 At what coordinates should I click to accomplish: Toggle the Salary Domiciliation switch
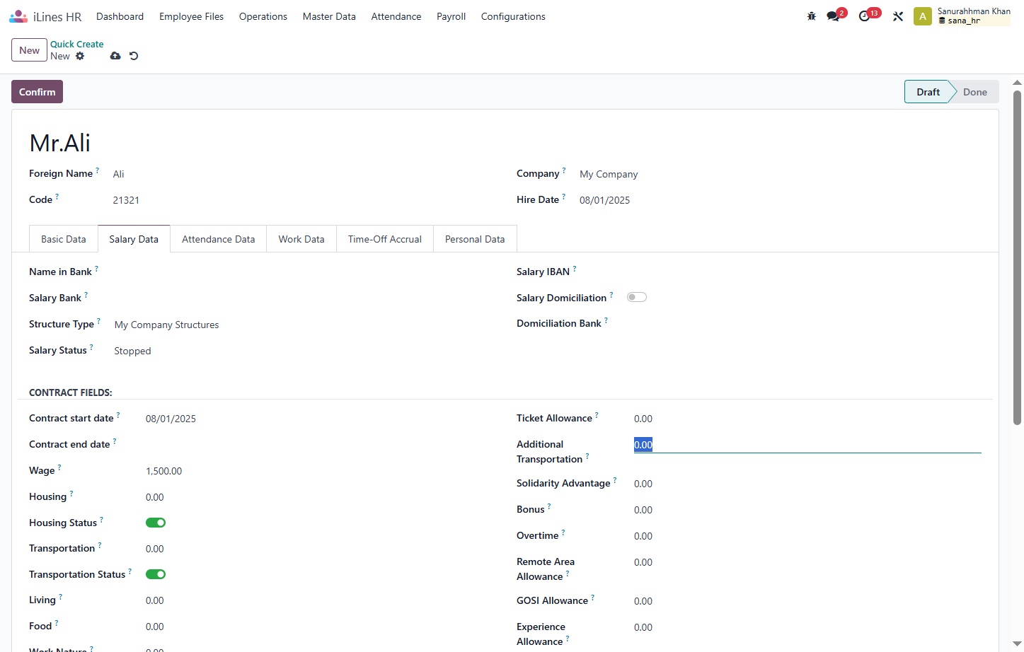click(x=637, y=297)
